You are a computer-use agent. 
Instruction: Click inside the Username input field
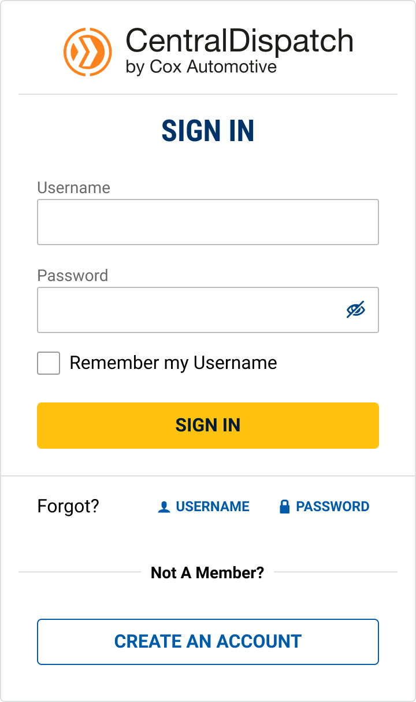point(208,221)
